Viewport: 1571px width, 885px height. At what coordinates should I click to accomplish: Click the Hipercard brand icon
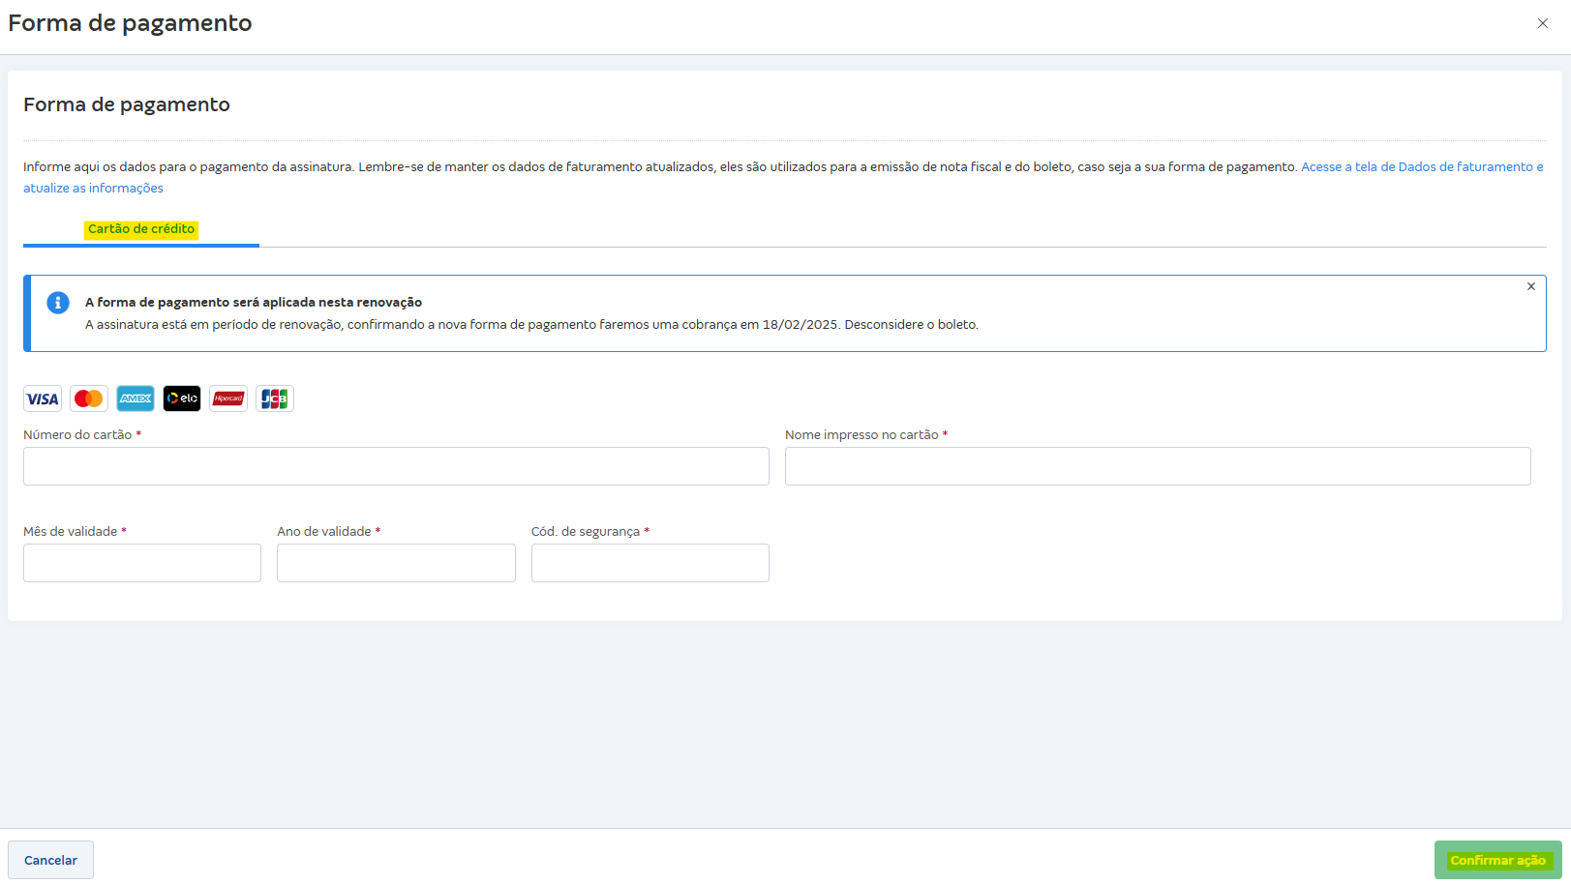pos(228,398)
